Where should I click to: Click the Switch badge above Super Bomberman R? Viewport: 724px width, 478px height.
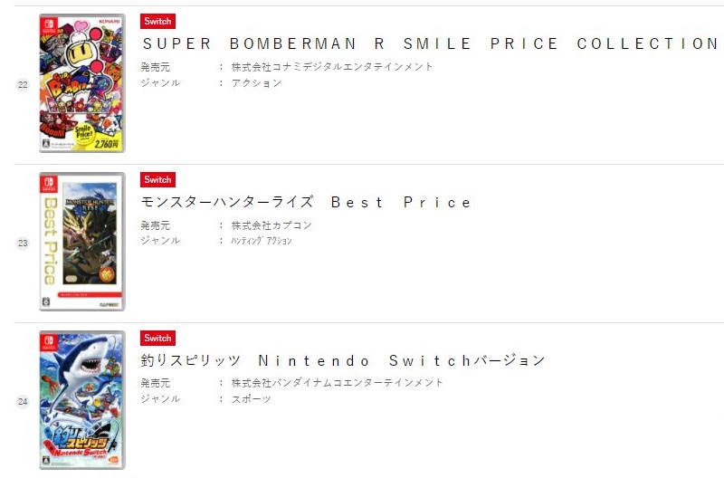[157, 21]
